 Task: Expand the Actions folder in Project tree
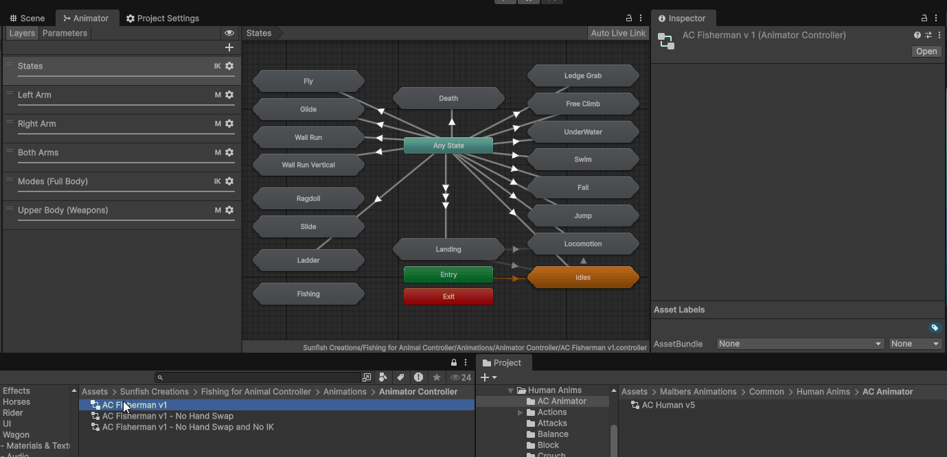coord(521,412)
